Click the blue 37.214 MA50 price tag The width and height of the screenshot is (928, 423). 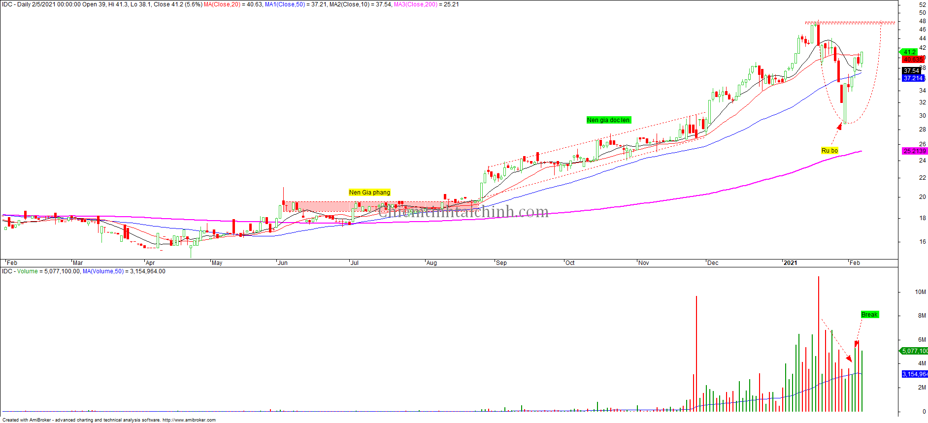pos(913,78)
